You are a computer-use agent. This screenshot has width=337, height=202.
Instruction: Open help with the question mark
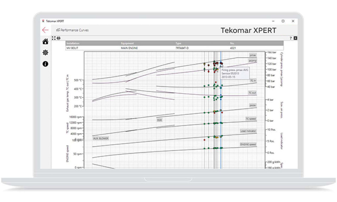(x=291, y=38)
